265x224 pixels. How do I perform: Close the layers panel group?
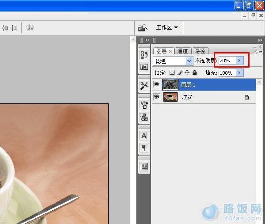click(x=260, y=46)
